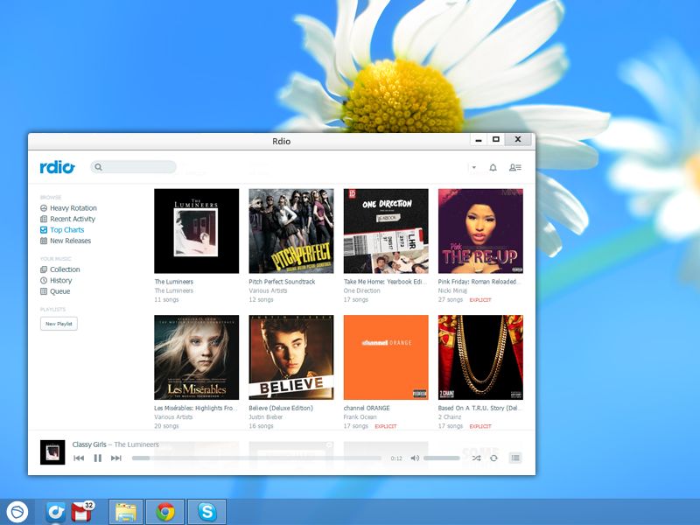Skip to the previous track

coord(79,458)
